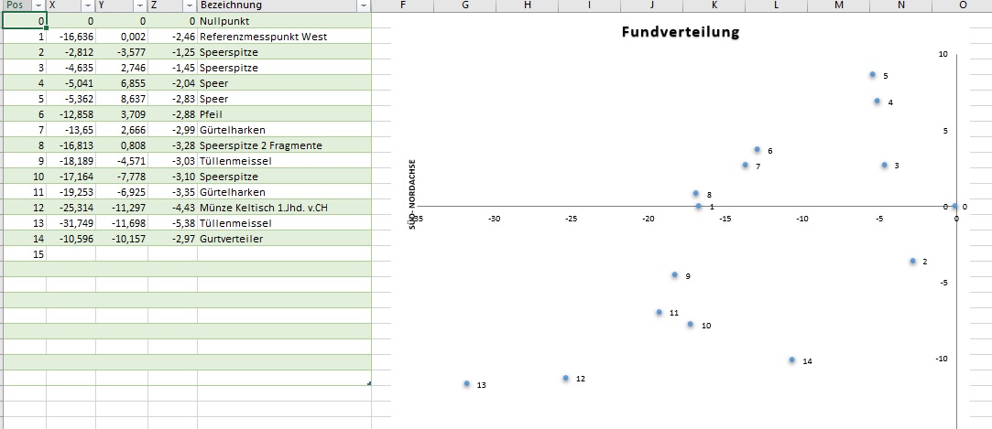992x429 pixels.
Task: Open the Z column filter dropdown
Action: pyautogui.click(x=189, y=5)
